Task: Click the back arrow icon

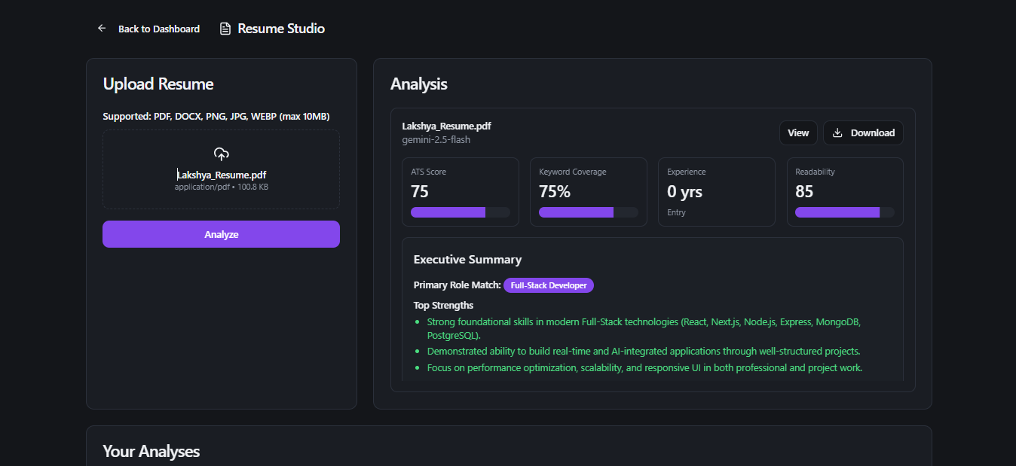Action: coord(102,29)
